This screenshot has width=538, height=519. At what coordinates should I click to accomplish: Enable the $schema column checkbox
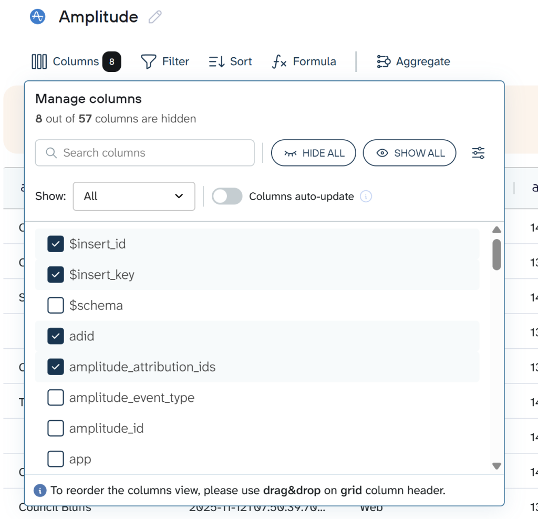coord(55,305)
